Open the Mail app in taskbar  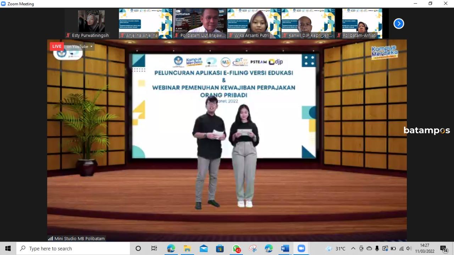click(x=204, y=249)
